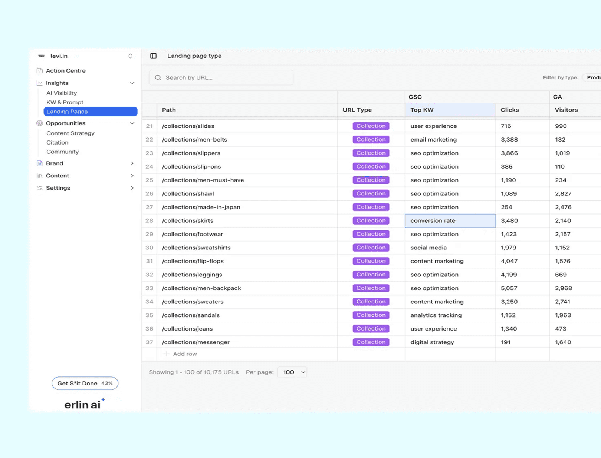Viewport: 601px width, 458px height.
Task: Select the conversion rate cell
Action: point(450,220)
